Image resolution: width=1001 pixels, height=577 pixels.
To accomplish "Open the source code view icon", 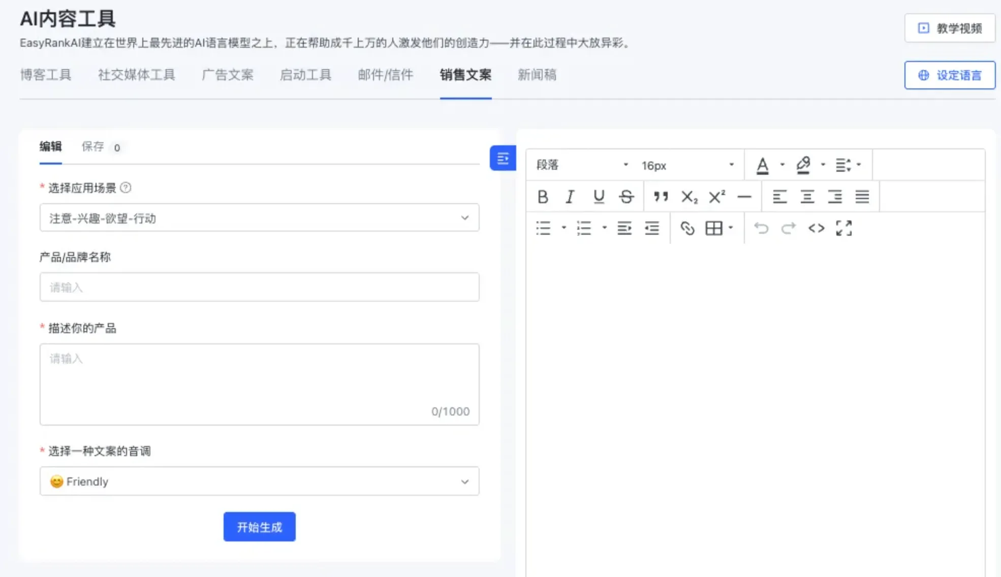I will click(x=816, y=229).
